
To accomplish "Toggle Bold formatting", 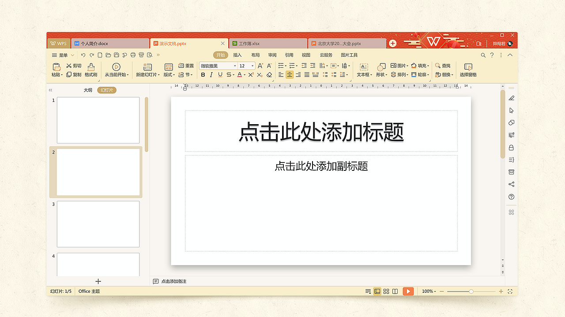I will [x=203, y=75].
